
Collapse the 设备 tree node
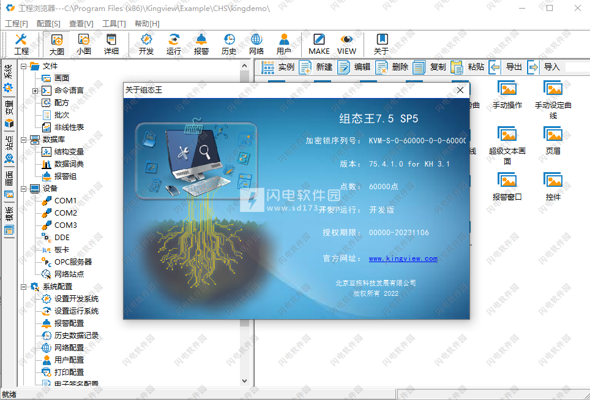(24, 189)
